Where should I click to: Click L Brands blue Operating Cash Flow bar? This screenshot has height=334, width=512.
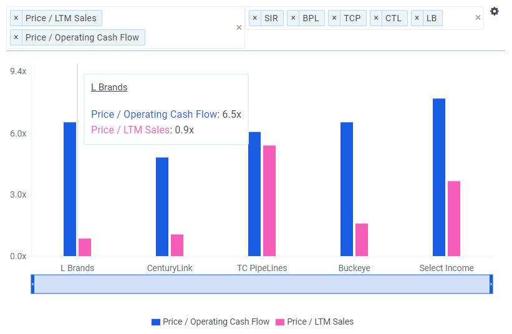[x=70, y=189]
